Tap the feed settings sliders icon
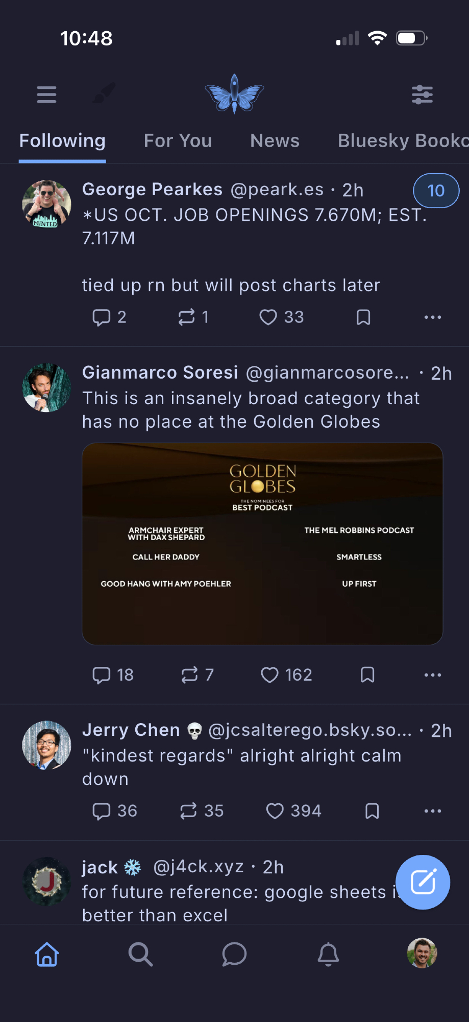This screenshot has width=469, height=1022. [x=422, y=95]
